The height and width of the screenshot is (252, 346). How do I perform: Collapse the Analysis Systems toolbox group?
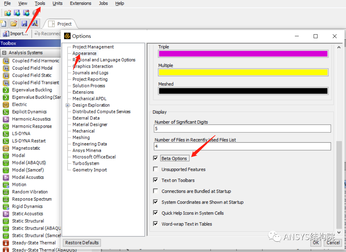4,53
